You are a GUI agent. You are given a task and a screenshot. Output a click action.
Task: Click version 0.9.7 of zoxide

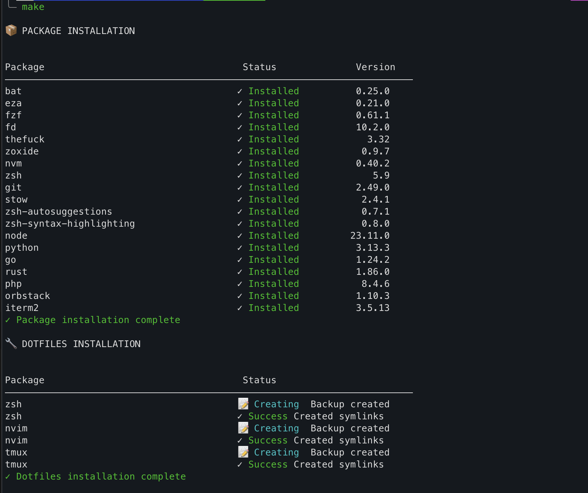[x=376, y=151]
